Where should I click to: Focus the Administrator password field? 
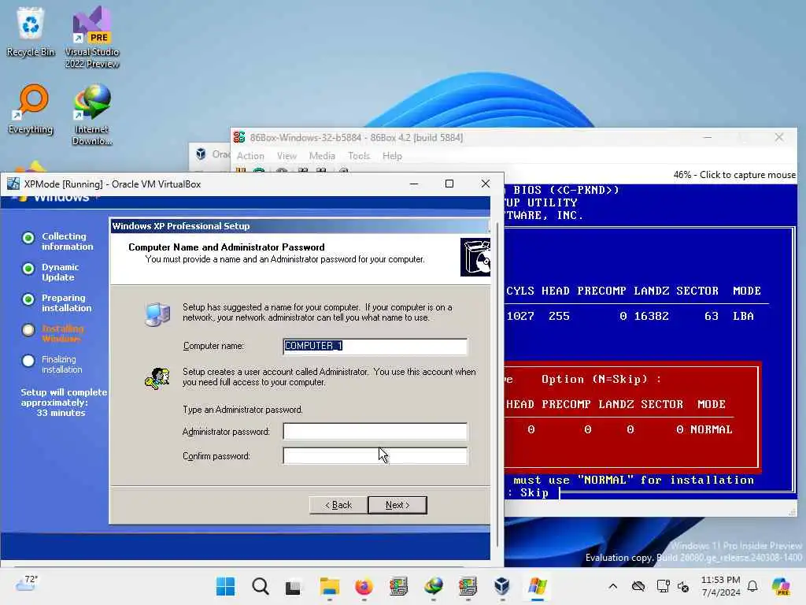(375, 431)
